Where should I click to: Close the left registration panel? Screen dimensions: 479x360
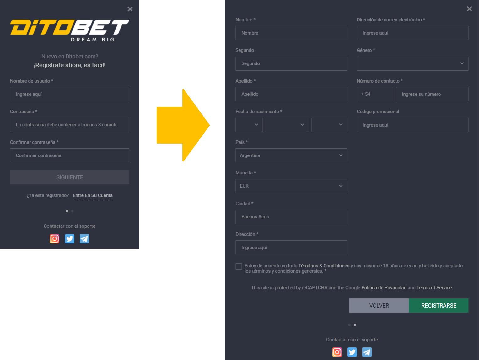[130, 9]
